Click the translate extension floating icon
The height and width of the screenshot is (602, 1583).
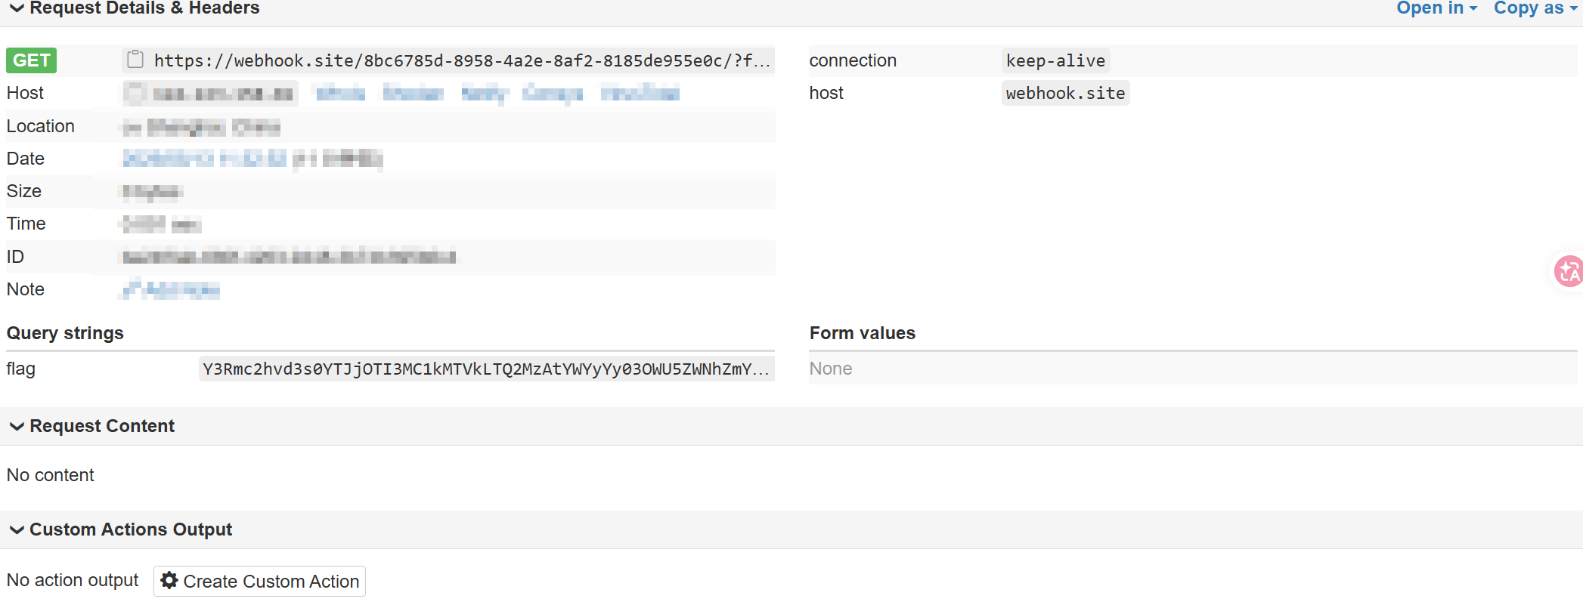1569,270
